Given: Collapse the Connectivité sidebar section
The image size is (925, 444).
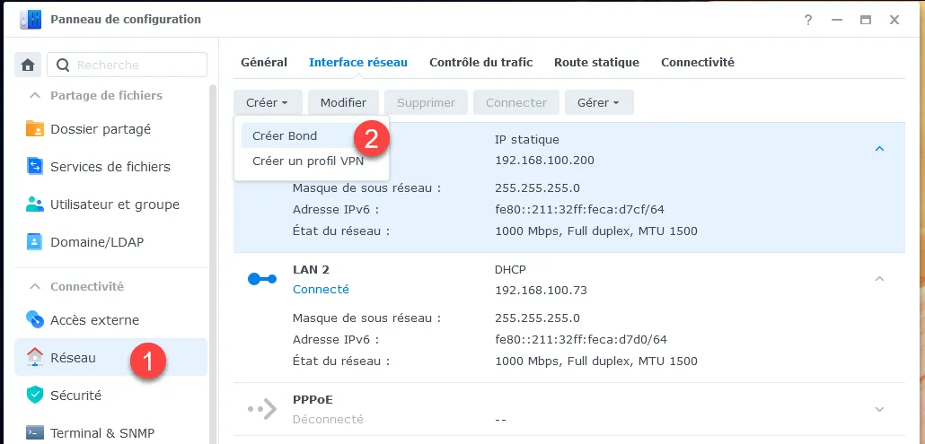Looking at the screenshot, I should (x=36, y=287).
